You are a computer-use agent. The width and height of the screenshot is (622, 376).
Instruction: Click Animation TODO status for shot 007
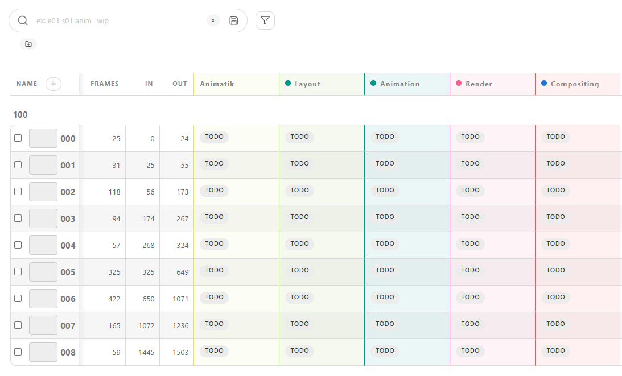pyautogui.click(x=385, y=324)
